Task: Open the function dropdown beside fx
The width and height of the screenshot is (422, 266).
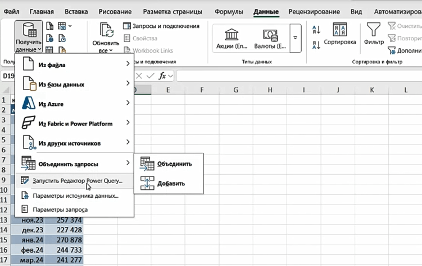Action: tap(170, 76)
